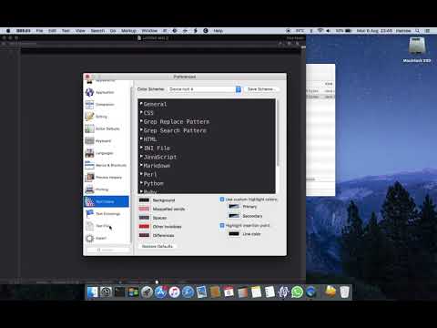This screenshot has width=437, height=328.
Task: Open the Application preferences pane icon
Action: pos(89,92)
